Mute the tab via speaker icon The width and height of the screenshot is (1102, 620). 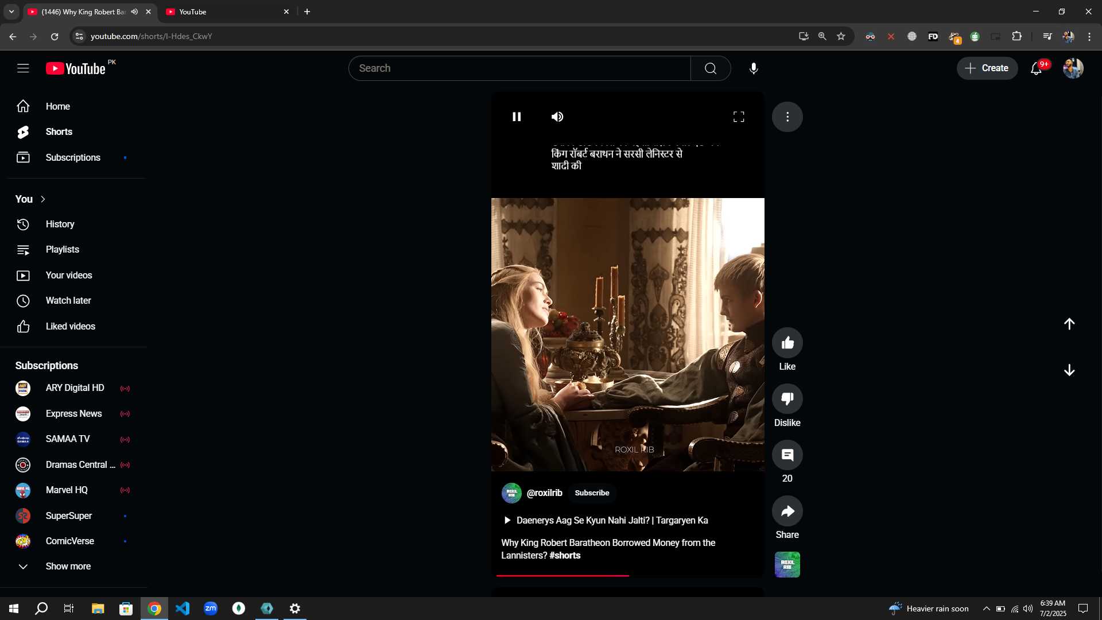[134, 11]
